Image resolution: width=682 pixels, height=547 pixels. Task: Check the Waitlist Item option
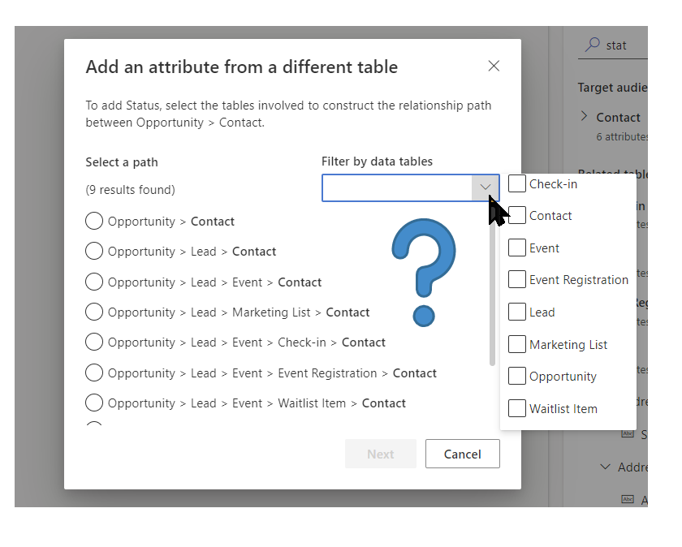[516, 408]
